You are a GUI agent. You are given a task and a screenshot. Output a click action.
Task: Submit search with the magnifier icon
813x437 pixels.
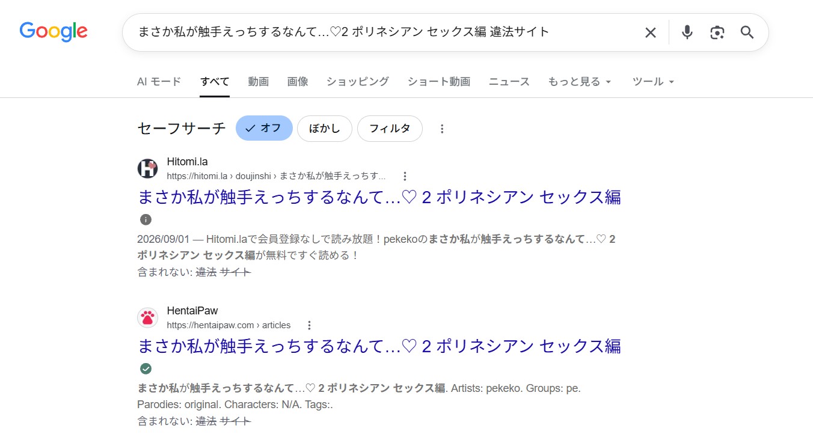click(x=747, y=32)
